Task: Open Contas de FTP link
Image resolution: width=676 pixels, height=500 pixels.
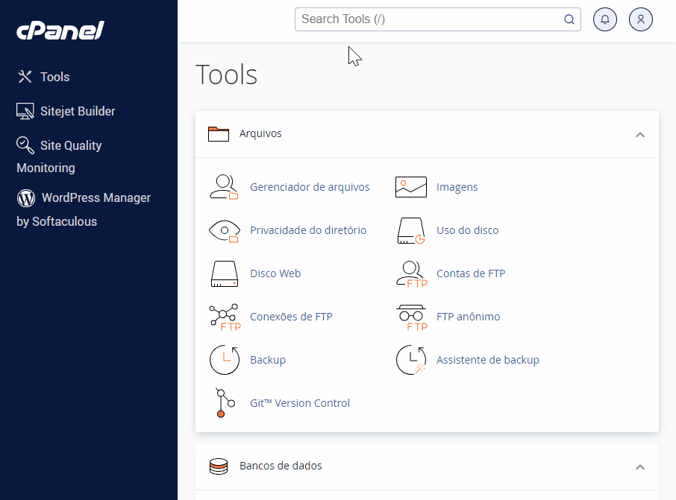Action: tap(471, 273)
